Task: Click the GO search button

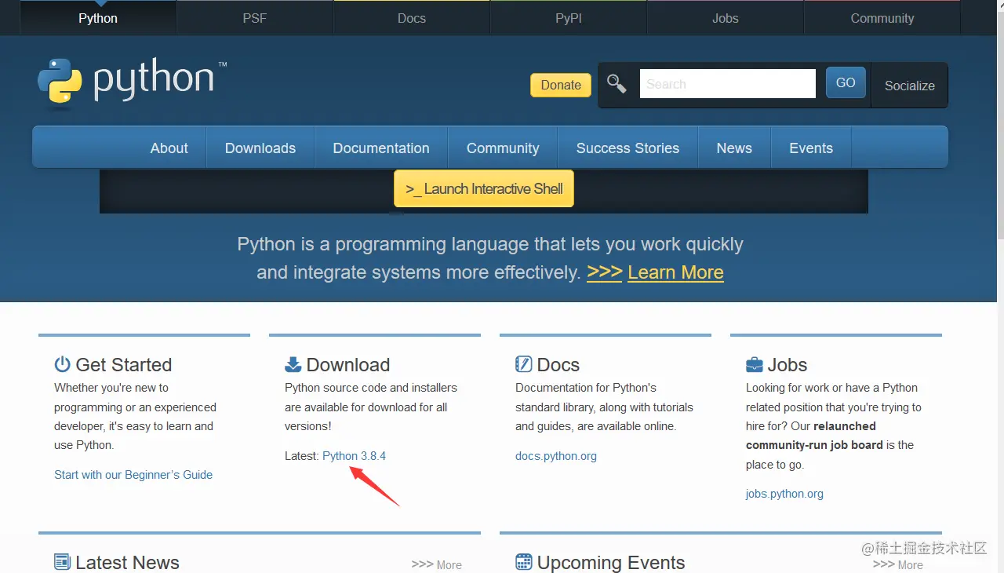Action: coord(846,82)
